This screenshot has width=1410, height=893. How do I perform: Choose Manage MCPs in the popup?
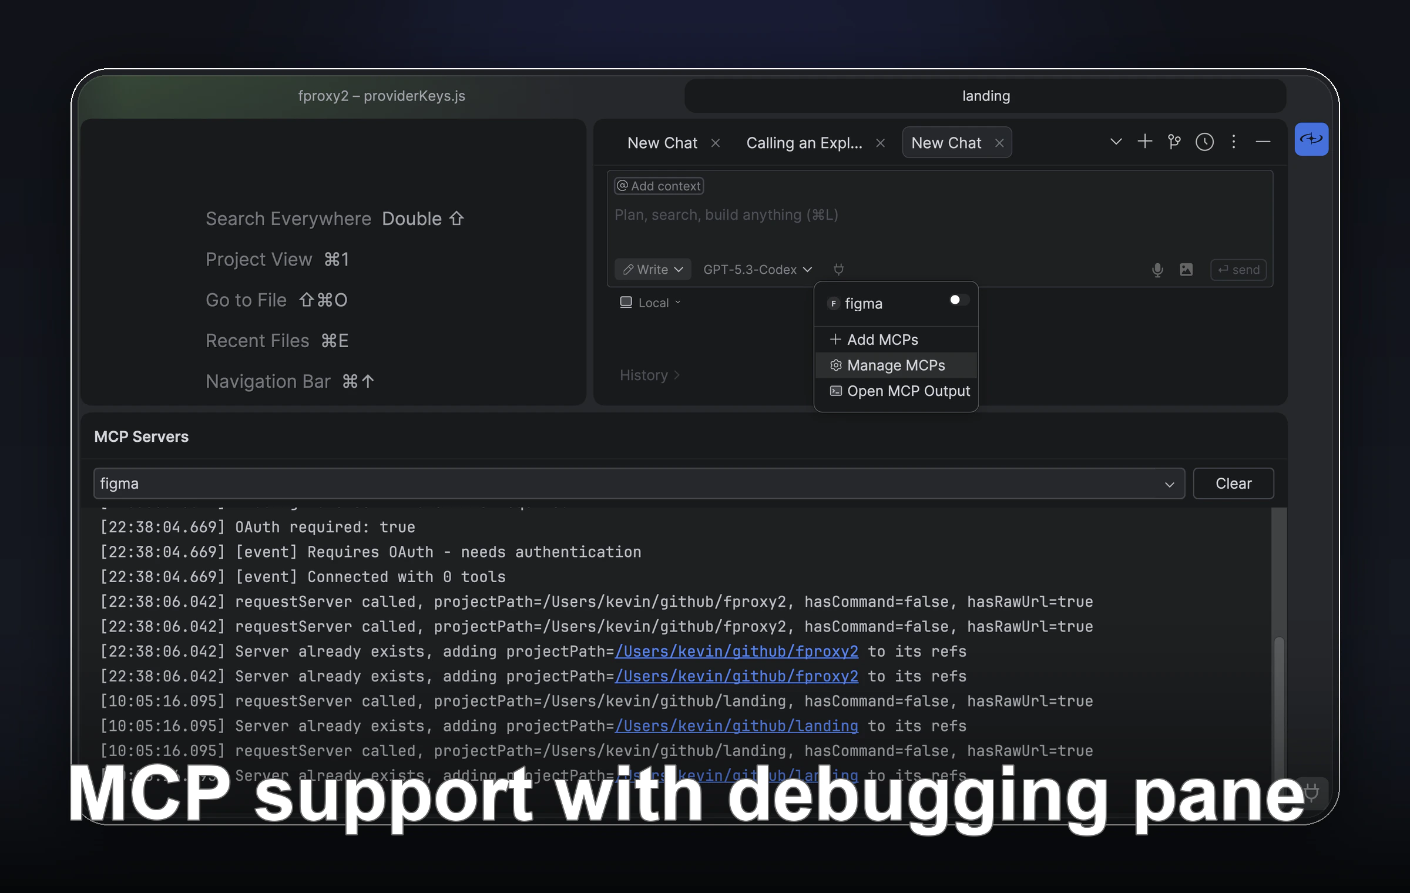tap(896, 365)
